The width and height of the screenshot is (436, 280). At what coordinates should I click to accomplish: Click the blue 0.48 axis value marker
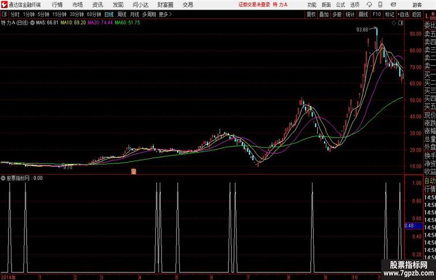pos(413,225)
